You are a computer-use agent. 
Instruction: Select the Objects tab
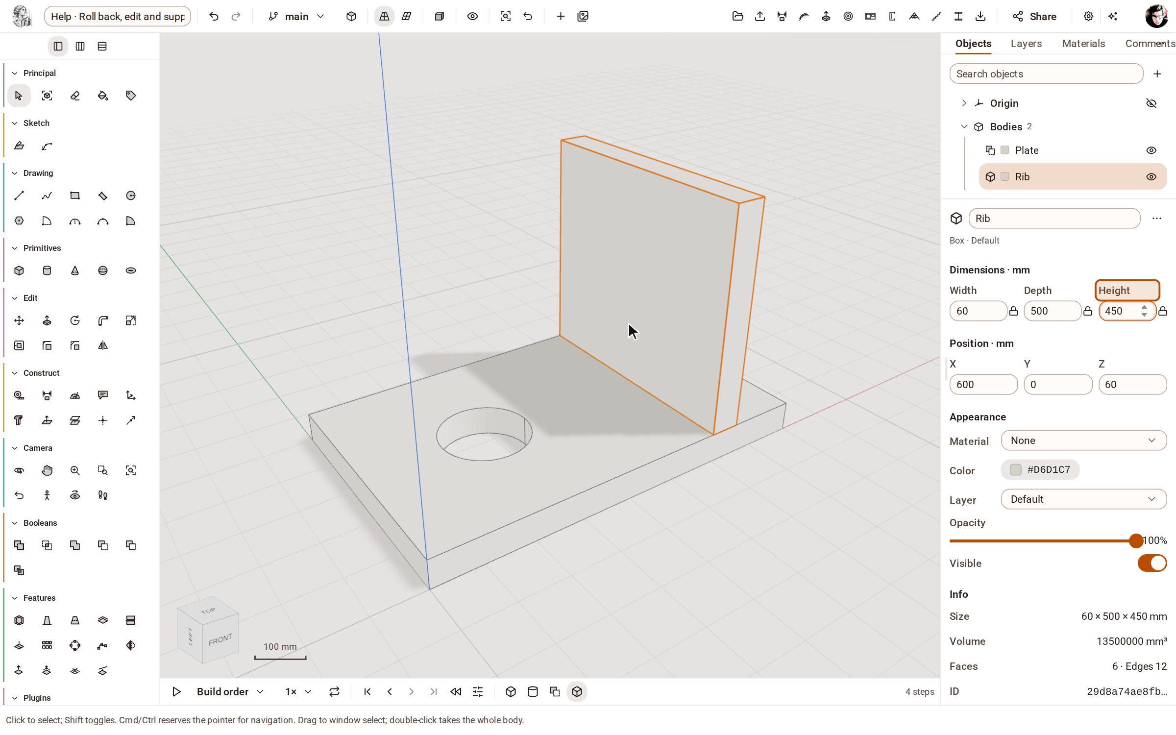(973, 44)
